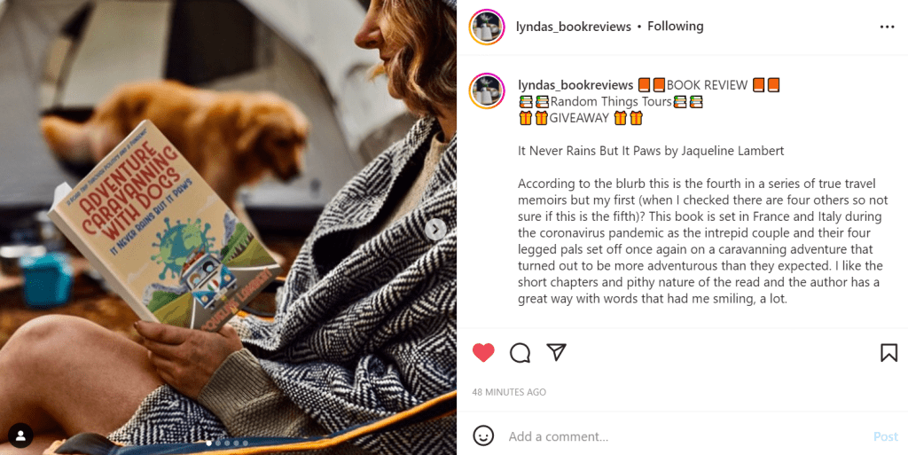Viewport: 908px width, 455px height.
Task: Jump to last carousel dot
Action: click(246, 443)
